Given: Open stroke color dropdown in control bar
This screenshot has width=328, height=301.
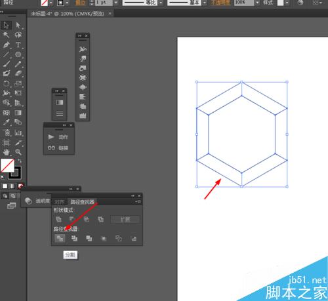Looking at the screenshot, I should [x=67, y=3].
